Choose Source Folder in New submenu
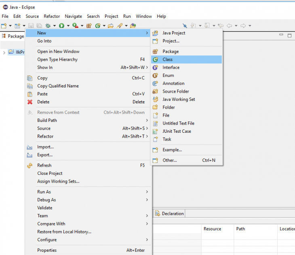This screenshot has height=255, width=295. [186, 91]
